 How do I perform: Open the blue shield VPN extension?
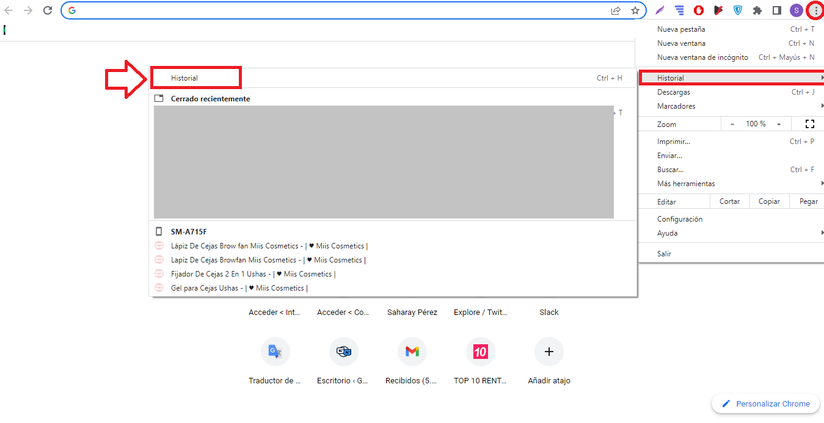coord(738,10)
